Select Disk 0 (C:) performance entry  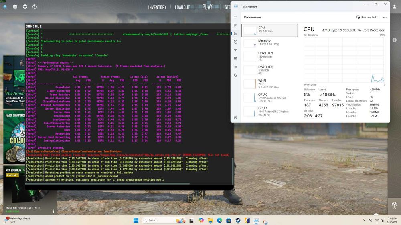269,56
